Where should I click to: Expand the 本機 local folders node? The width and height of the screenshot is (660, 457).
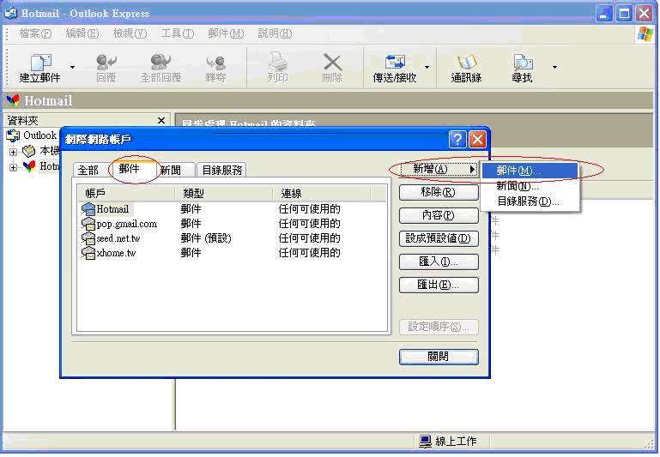tap(13, 152)
